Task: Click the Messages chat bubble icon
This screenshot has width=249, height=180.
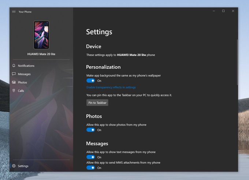Action: [14, 74]
